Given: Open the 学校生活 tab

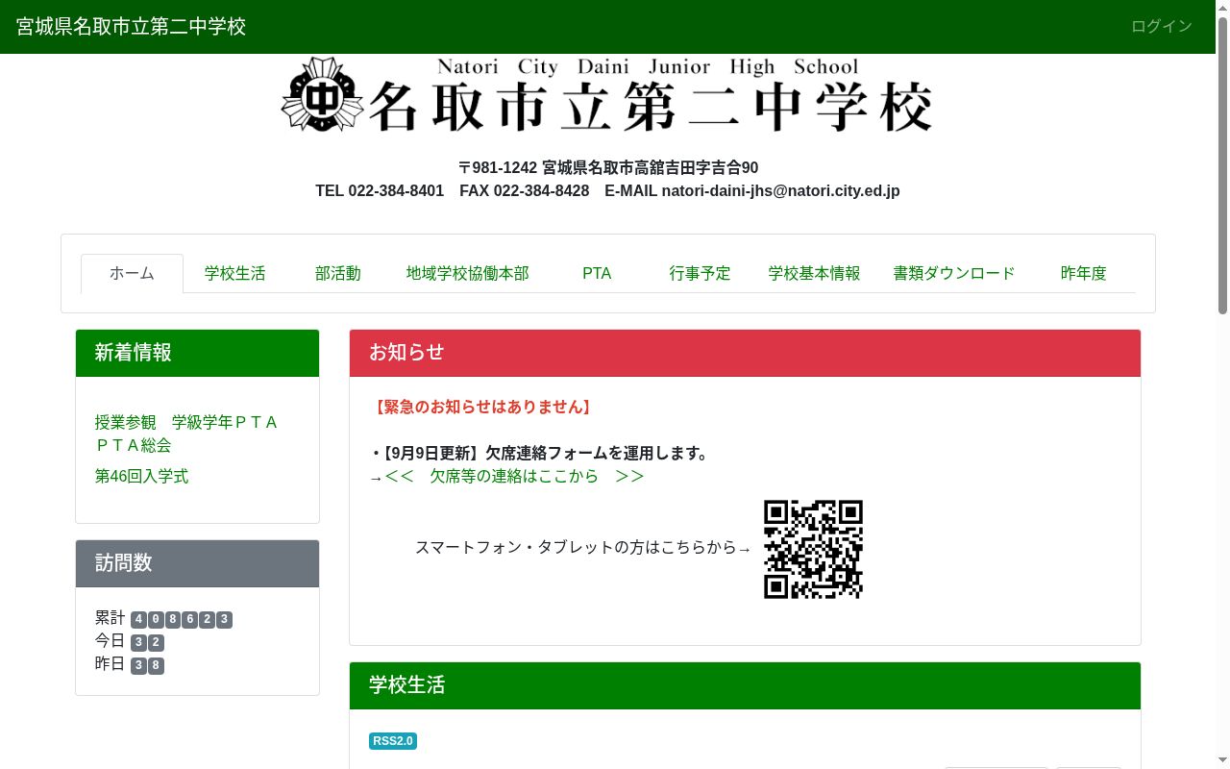Looking at the screenshot, I should tap(234, 273).
